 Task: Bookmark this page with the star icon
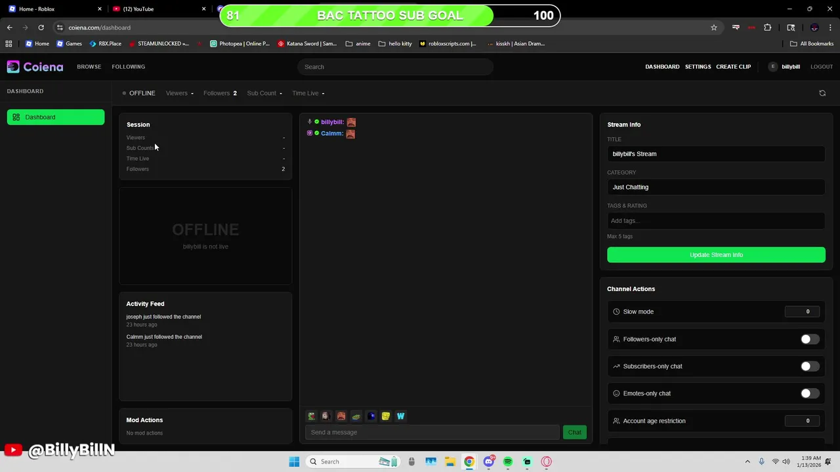click(x=714, y=28)
